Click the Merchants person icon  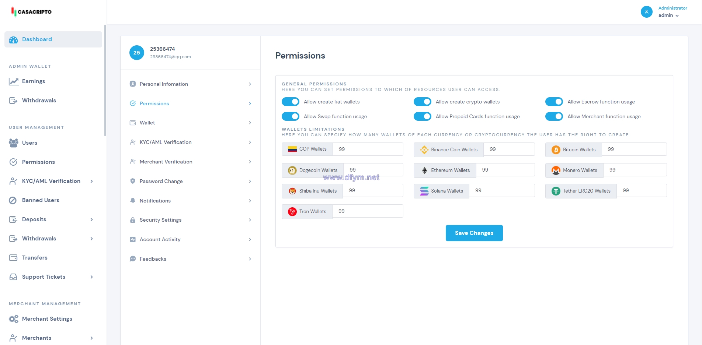click(x=13, y=338)
